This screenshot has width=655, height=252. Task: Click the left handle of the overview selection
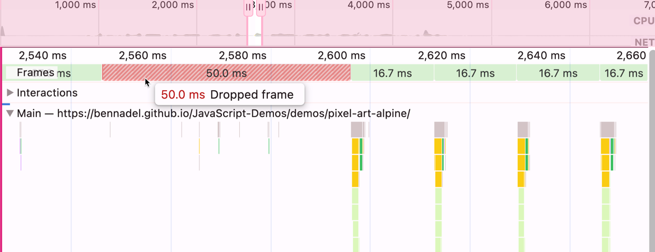[248, 8]
